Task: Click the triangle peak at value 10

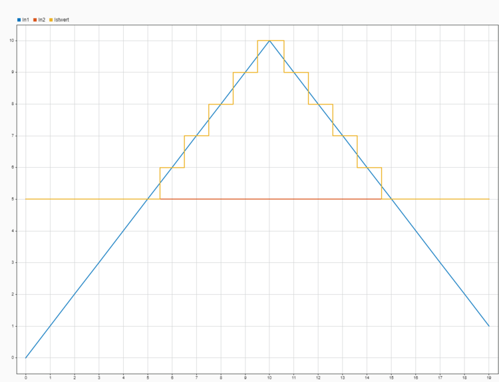Action: (x=269, y=41)
